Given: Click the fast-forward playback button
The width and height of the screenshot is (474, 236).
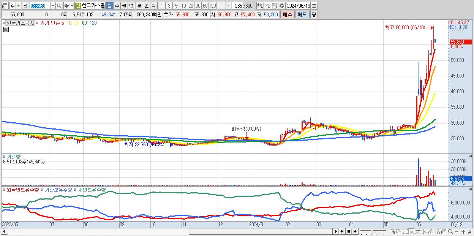Looking at the screenshot, I should coord(355,231).
